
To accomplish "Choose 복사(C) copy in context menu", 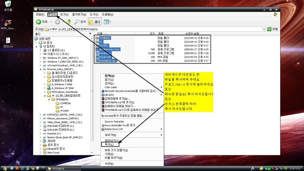I will (x=132, y=144).
